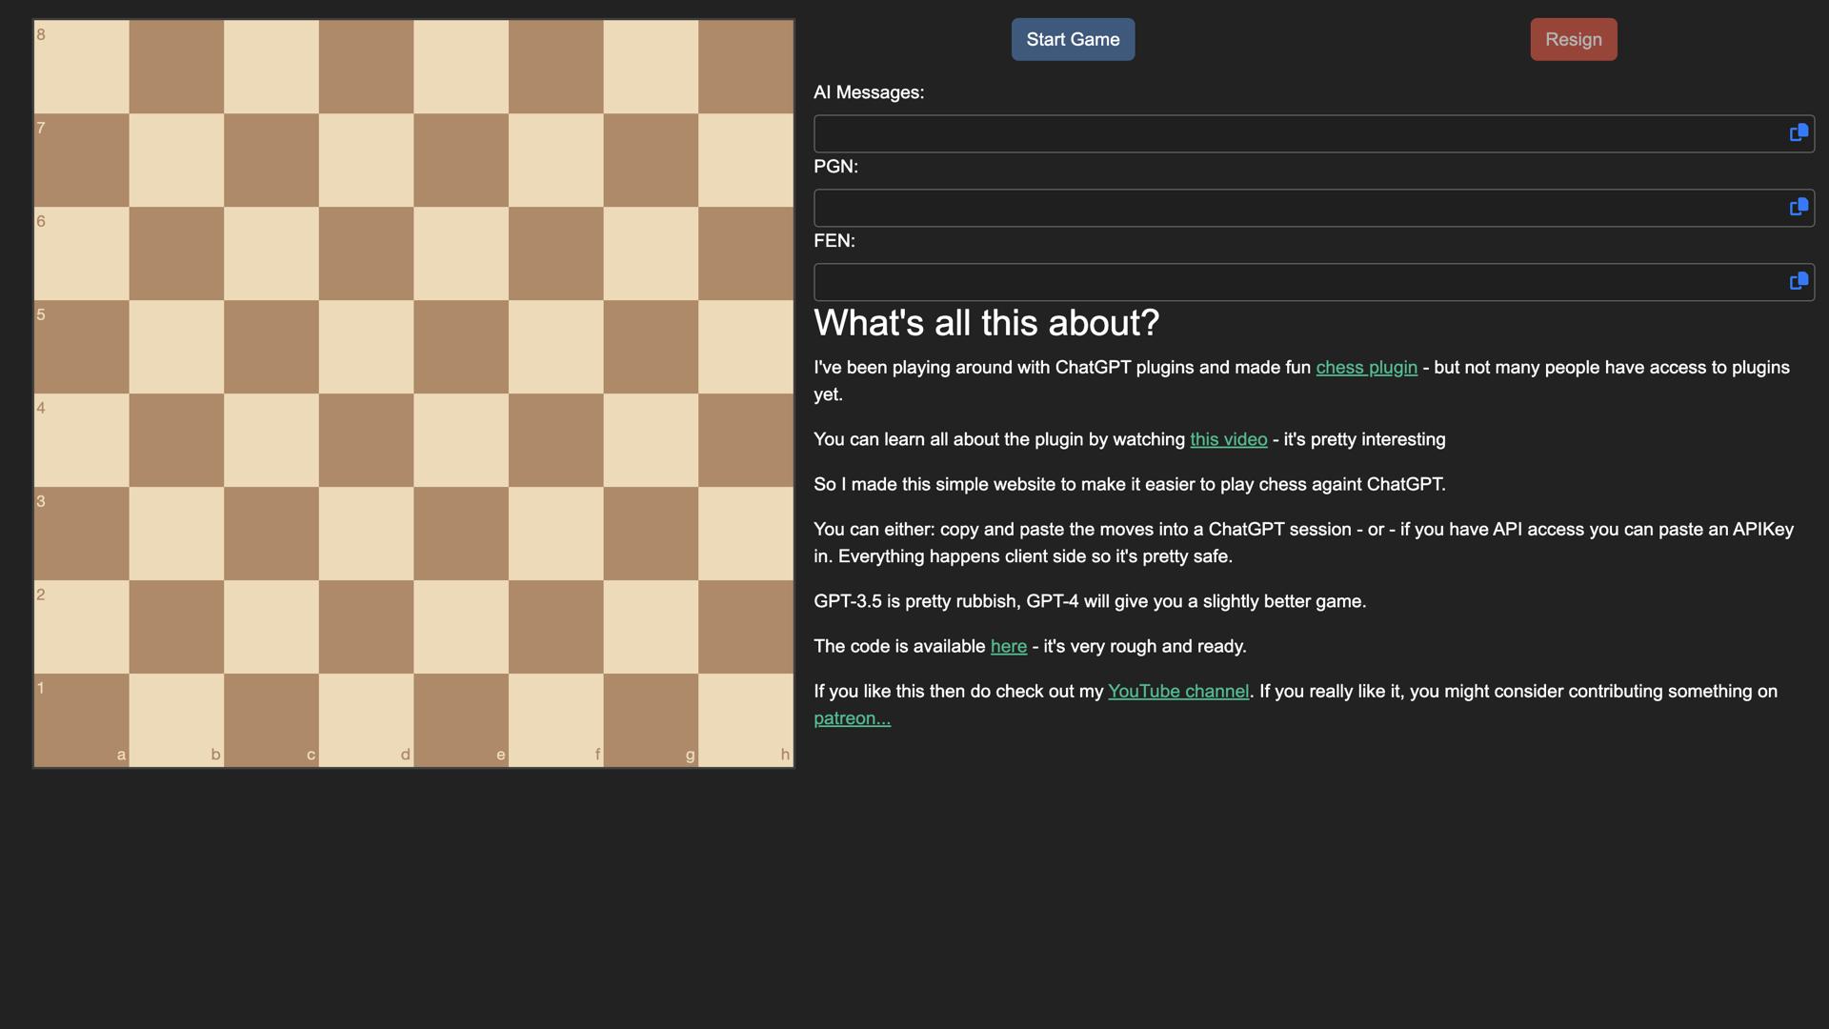Copy the AI Messages field contents
This screenshot has height=1029, width=1829.
1799,132
